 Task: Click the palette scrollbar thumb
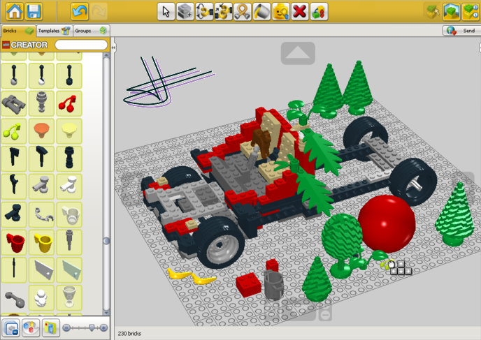click(x=106, y=241)
